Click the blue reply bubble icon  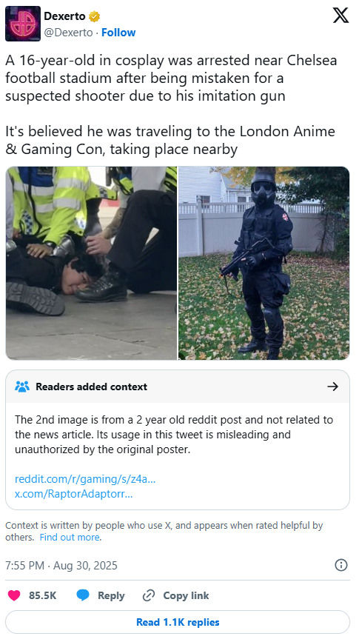click(83, 596)
